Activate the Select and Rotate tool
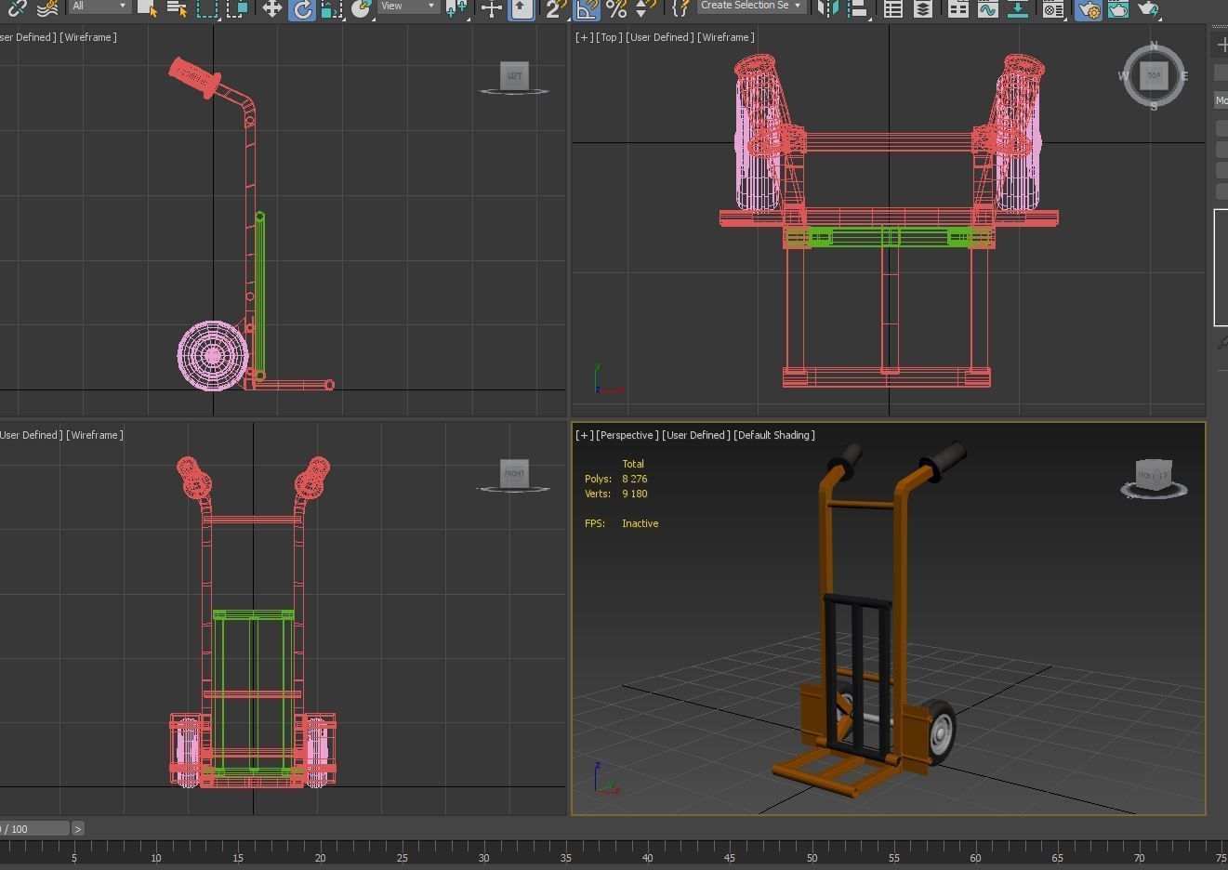 (x=301, y=8)
